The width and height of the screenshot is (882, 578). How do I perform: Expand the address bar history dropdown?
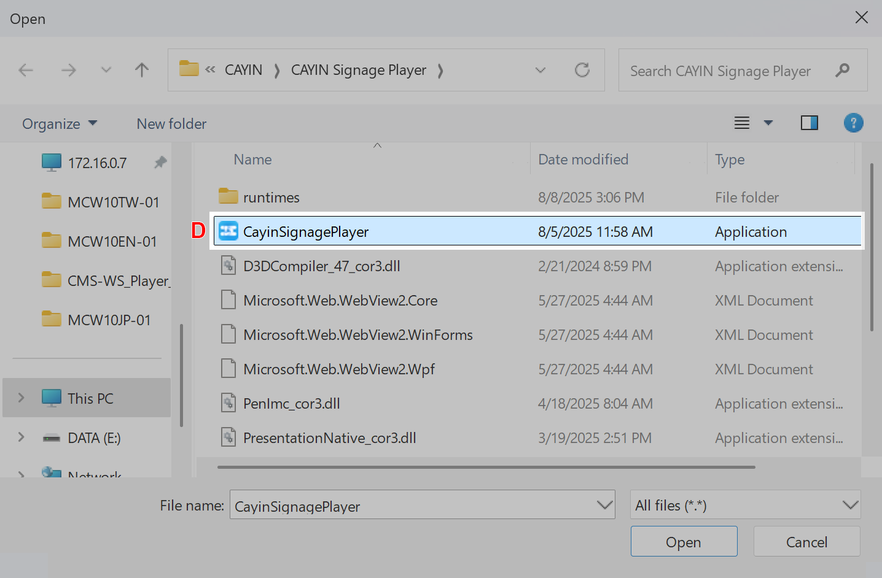pyautogui.click(x=541, y=70)
